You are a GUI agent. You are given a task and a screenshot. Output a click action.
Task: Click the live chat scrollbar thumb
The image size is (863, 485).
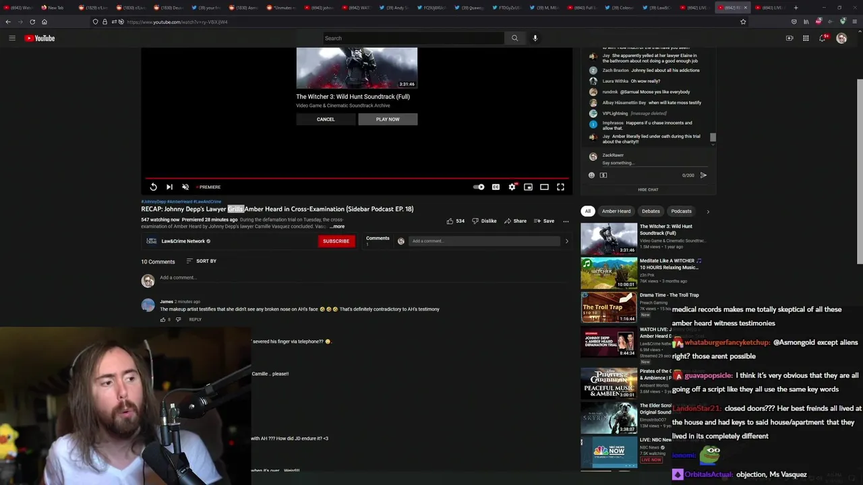[713, 137]
